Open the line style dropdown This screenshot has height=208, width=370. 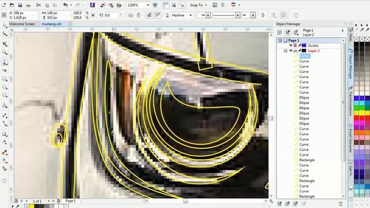(x=238, y=16)
